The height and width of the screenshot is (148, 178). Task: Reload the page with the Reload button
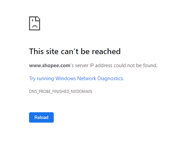(x=41, y=117)
